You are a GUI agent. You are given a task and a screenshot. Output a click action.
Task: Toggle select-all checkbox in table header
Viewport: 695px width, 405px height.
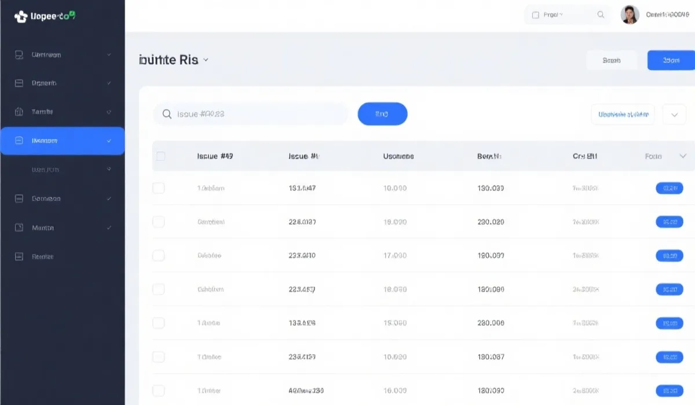tap(160, 156)
